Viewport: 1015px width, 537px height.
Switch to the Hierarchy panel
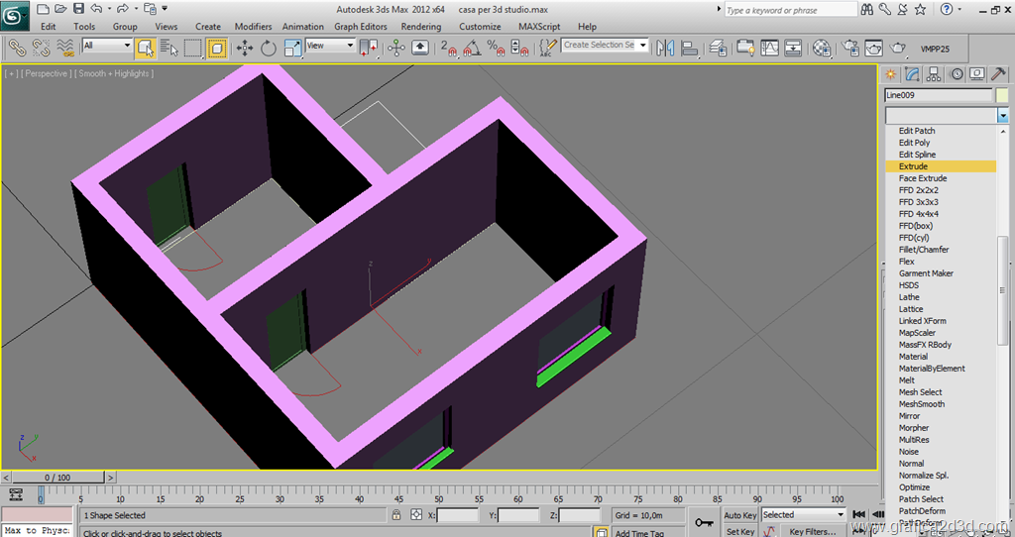tap(933, 73)
